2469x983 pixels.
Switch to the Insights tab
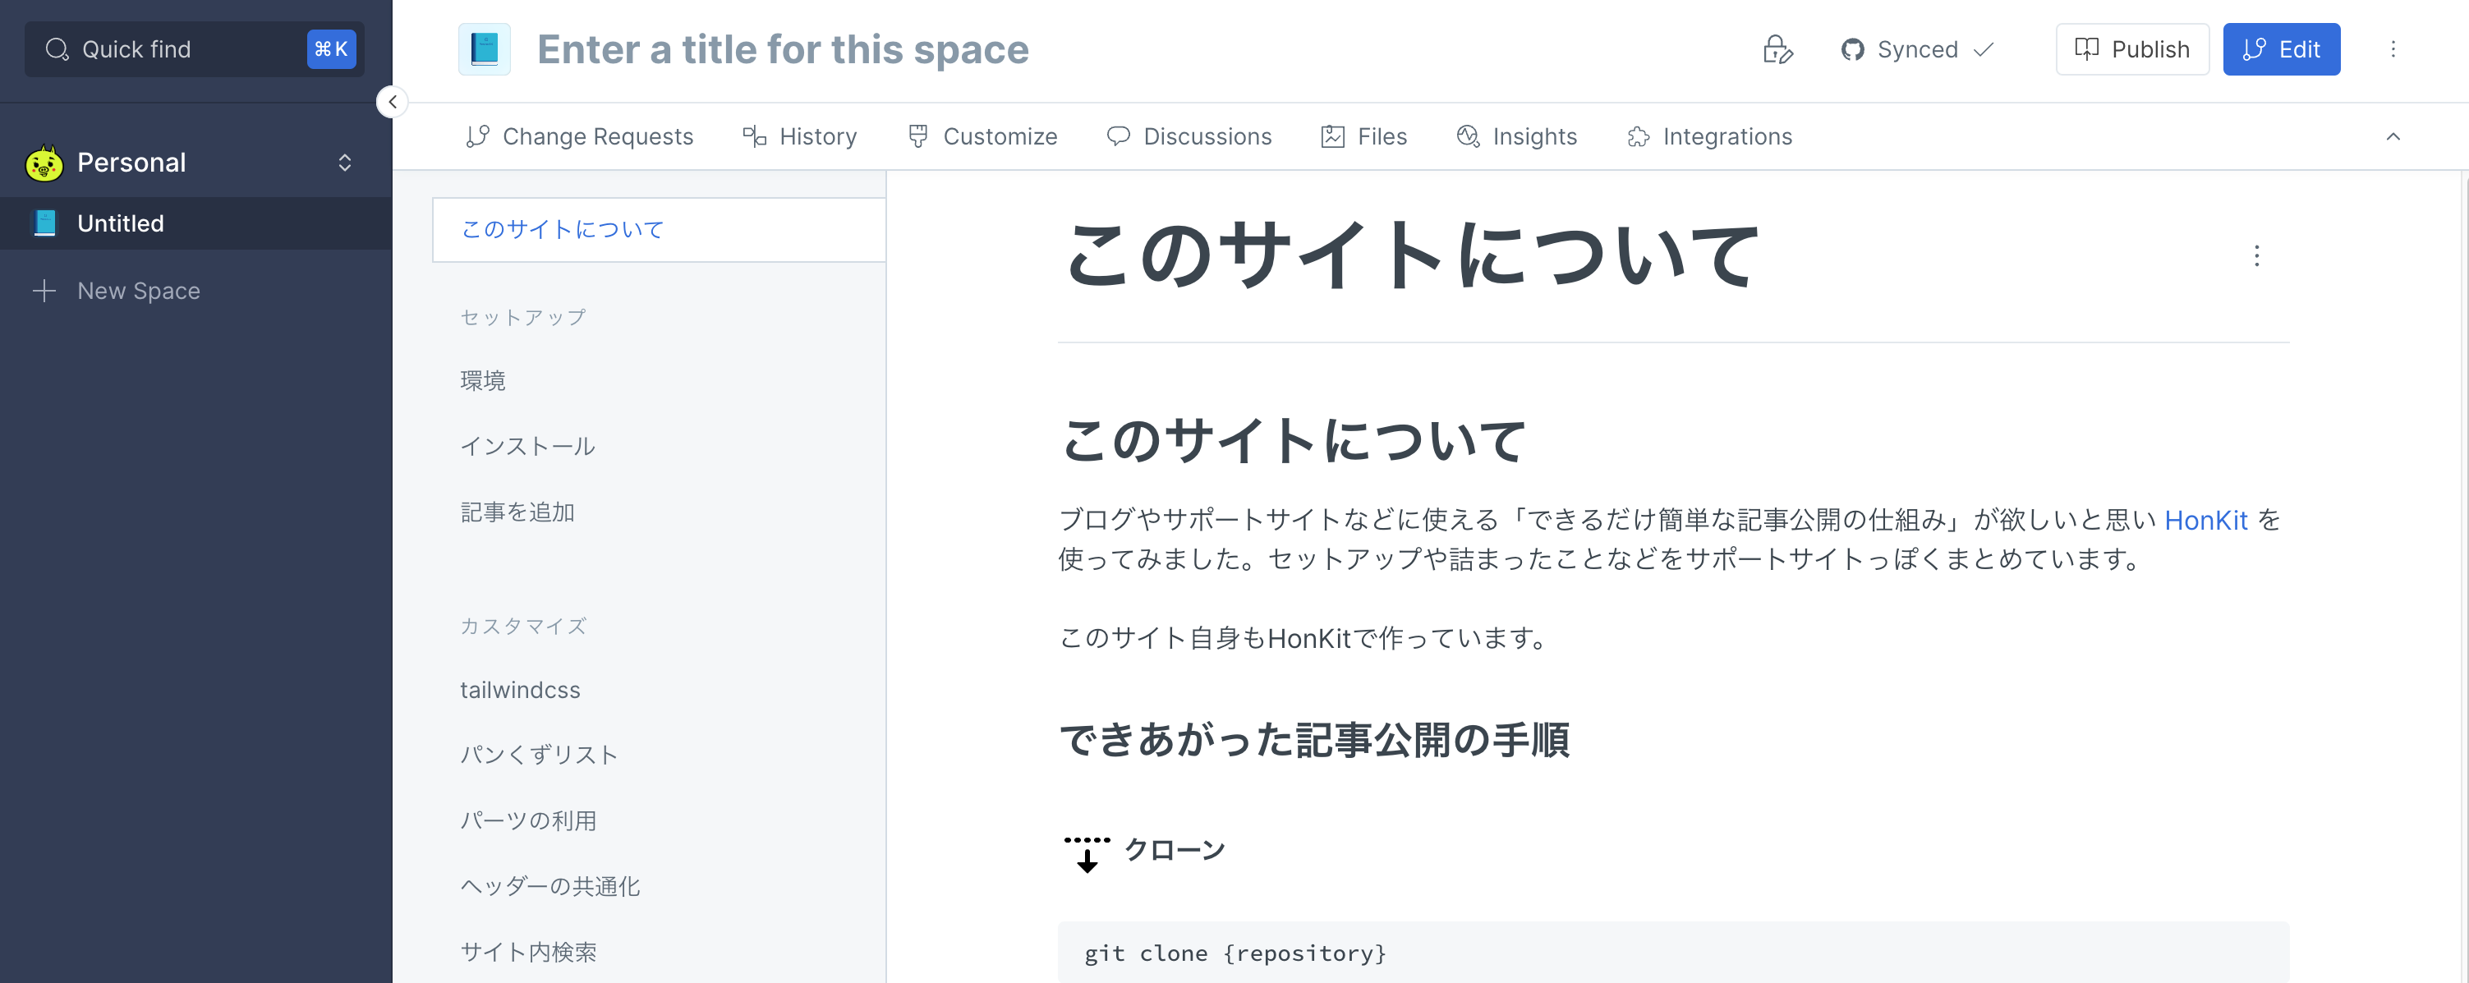click(1516, 136)
